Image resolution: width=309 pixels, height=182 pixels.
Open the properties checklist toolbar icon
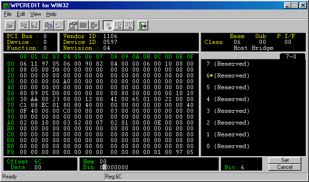73,25
